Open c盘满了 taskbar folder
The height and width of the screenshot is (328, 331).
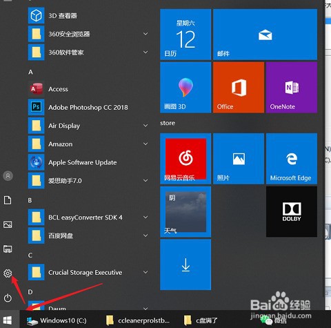point(201,320)
